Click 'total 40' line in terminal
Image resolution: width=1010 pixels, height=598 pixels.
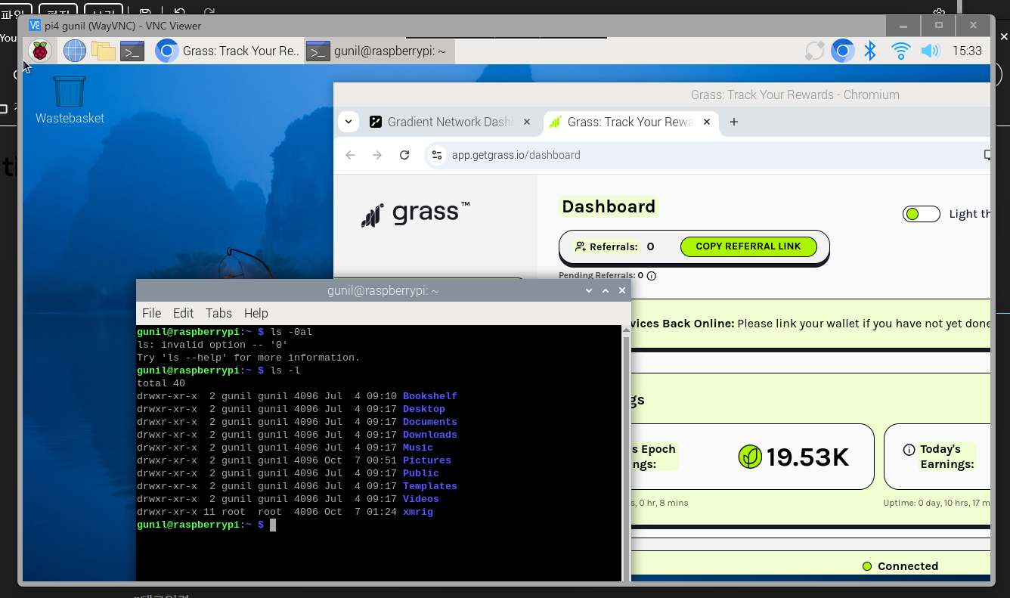(161, 383)
